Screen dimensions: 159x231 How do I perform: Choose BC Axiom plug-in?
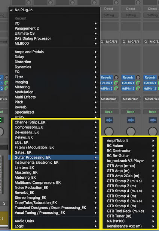click(x=130, y=146)
